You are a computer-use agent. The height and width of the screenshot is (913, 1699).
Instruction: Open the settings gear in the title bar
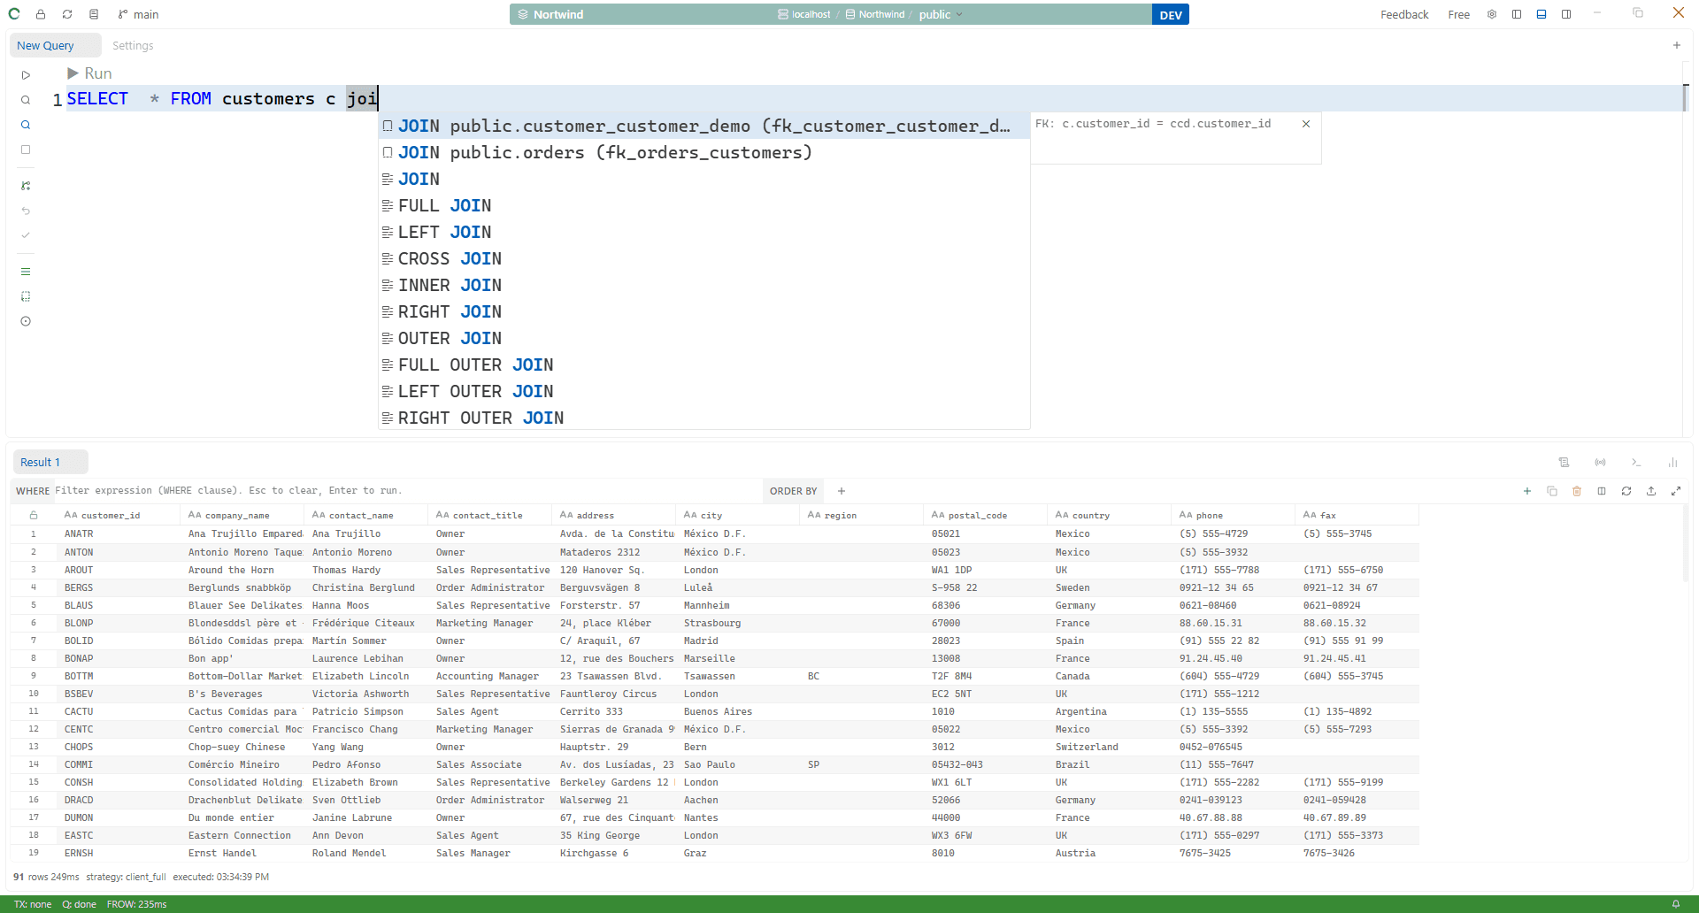click(1492, 14)
